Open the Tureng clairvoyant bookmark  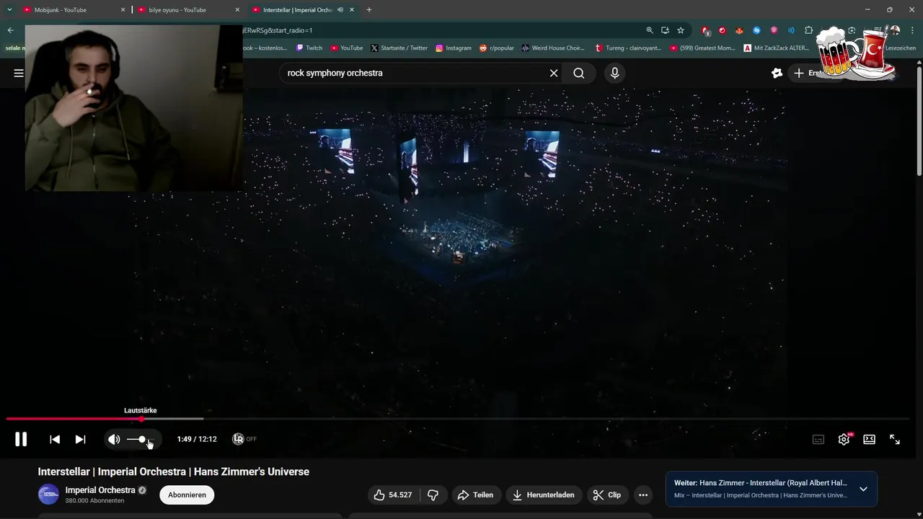[x=628, y=48]
